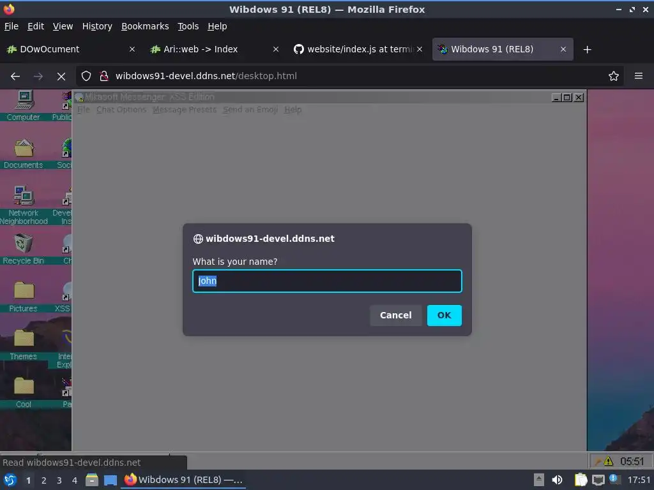
Task: Open the Pictures desktop folder
Action: point(24,297)
